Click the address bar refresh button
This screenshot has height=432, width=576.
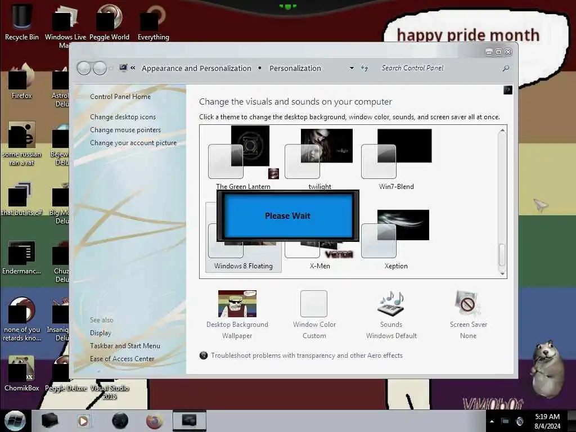pos(364,68)
